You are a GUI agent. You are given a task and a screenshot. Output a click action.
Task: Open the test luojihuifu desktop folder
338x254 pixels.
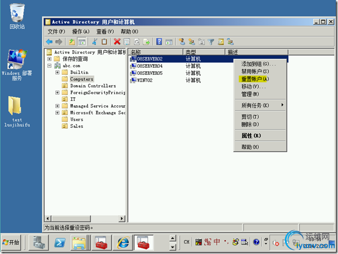coord(17,112)
